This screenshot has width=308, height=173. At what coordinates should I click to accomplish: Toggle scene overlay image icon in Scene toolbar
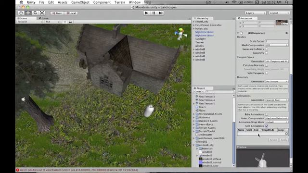pos(70,22)
